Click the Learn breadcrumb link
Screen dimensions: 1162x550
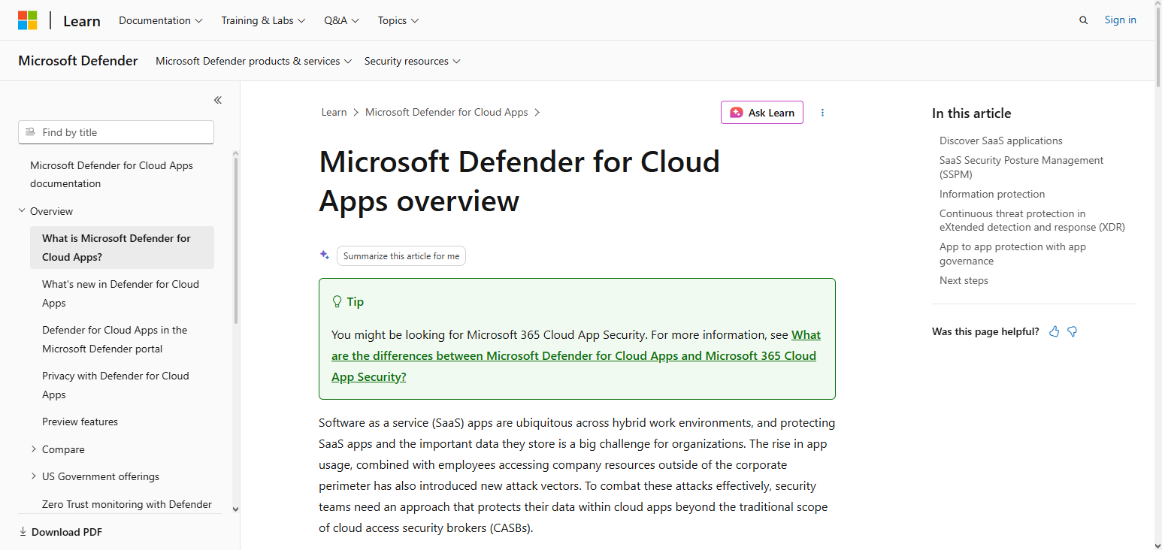pos(334,112)
